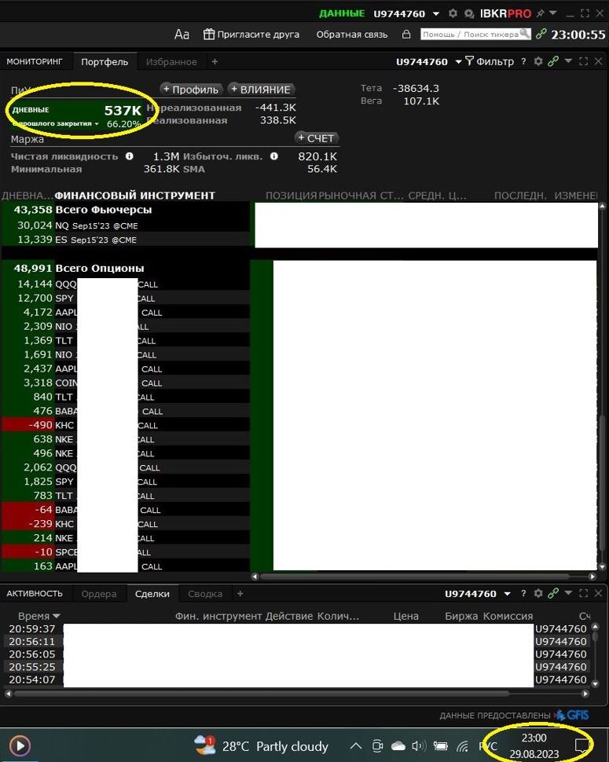Open the help question mark in Мониторинг panel

[x=523, y=61]
